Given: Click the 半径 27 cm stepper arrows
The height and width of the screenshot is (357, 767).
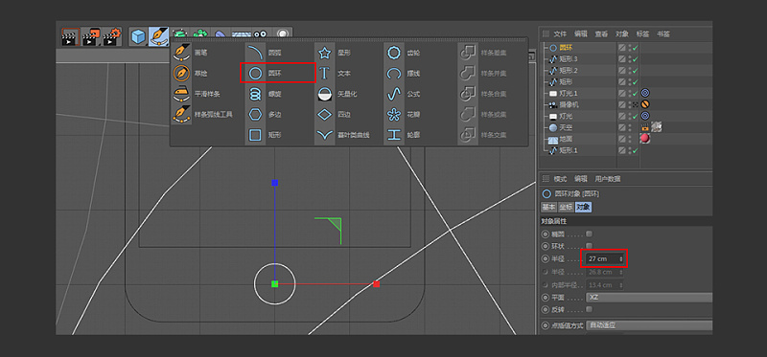Looking at the screenshot, I should [621, 258].
